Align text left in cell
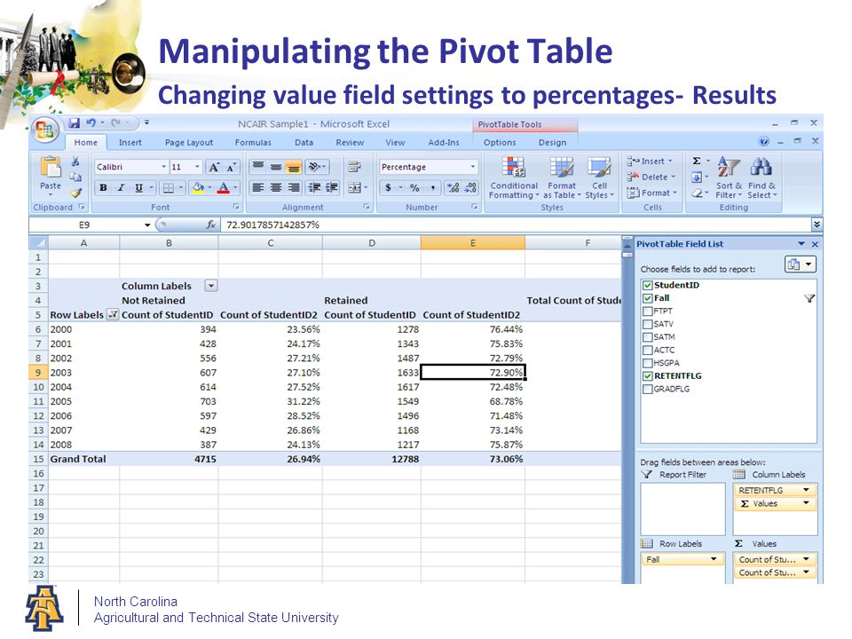Viewport: 852px width, 639px height. point(258,188)
